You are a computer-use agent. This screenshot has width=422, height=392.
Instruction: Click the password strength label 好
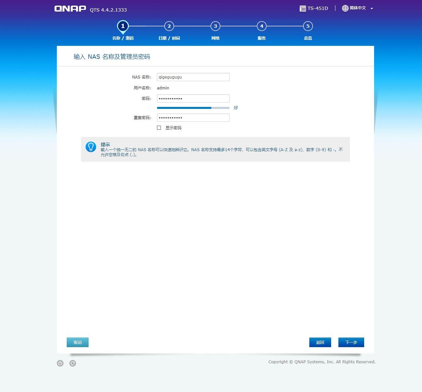tap(236, 108)
